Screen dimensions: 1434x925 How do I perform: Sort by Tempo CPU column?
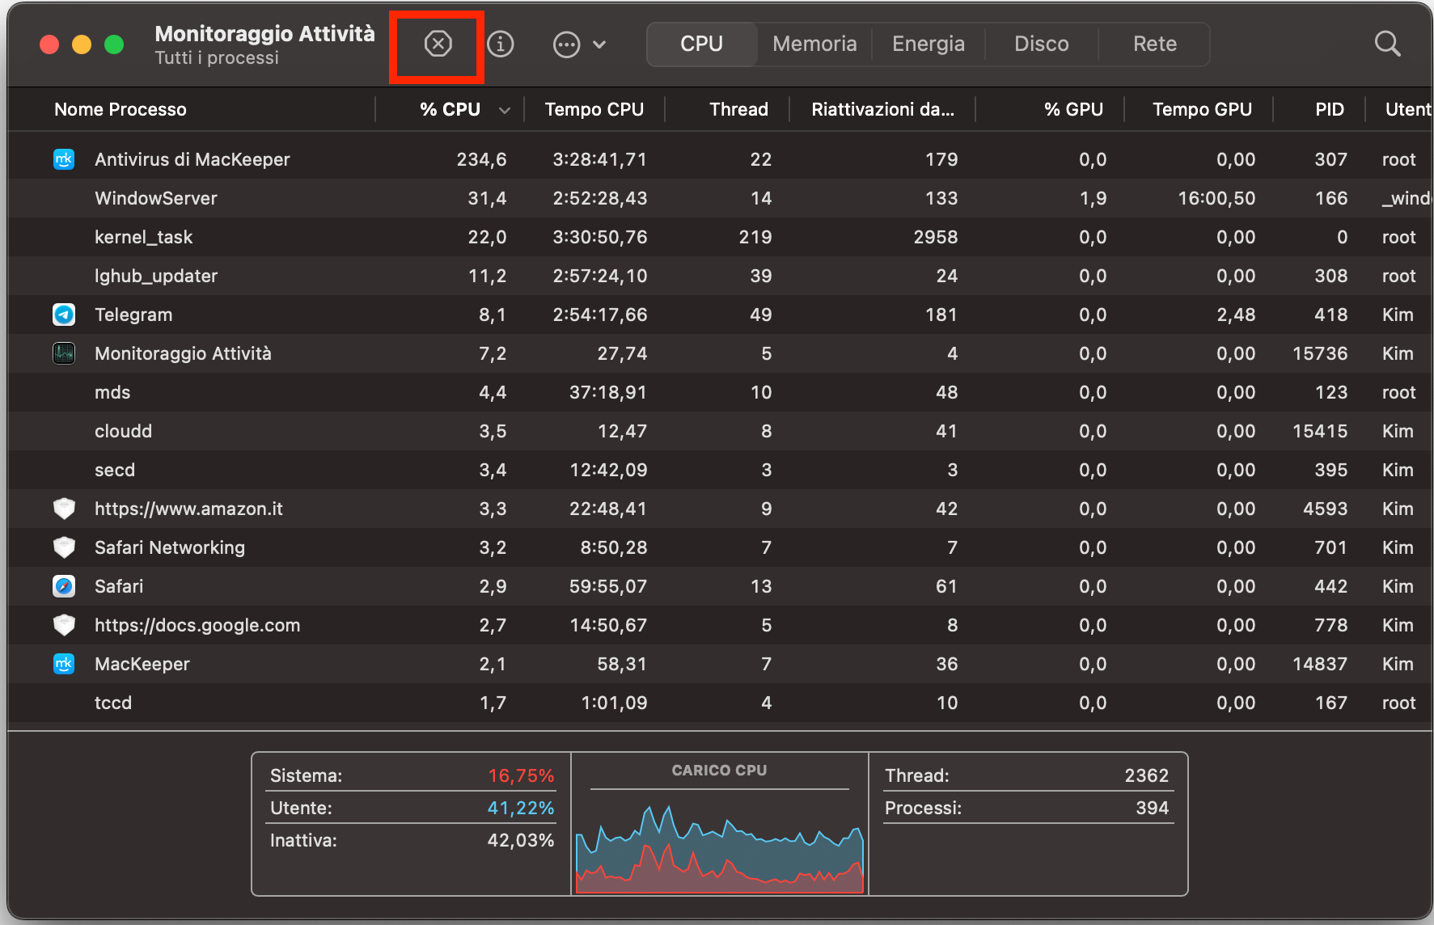(594, 109)
